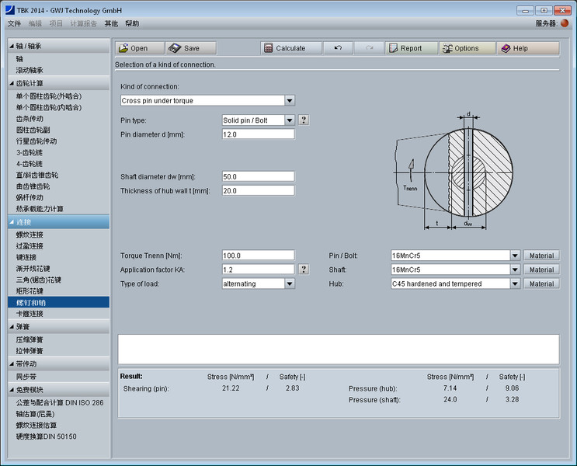The image size is (577, 466).
Task: Open the Hub material dropdown
Action: (514, 284)
